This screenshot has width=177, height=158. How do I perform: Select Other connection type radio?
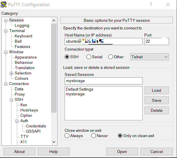[x=111, y=57]
